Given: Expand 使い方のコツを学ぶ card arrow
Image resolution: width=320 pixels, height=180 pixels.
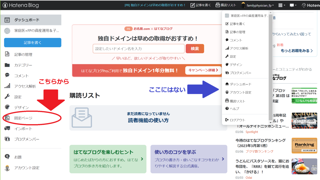Looking at the screenshot, I should pyautogui.click(x=223, y=159).
